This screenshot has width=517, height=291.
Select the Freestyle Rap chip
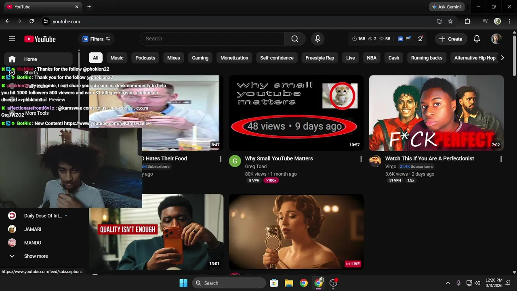pyautogui.click(x=320, y=58)
